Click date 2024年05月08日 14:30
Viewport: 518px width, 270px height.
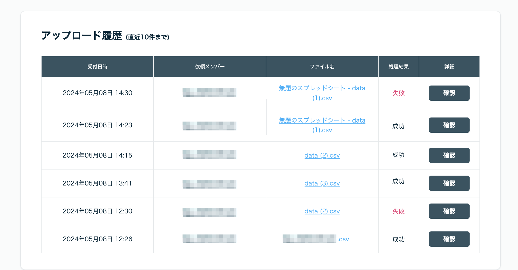(x=98, y=93)
